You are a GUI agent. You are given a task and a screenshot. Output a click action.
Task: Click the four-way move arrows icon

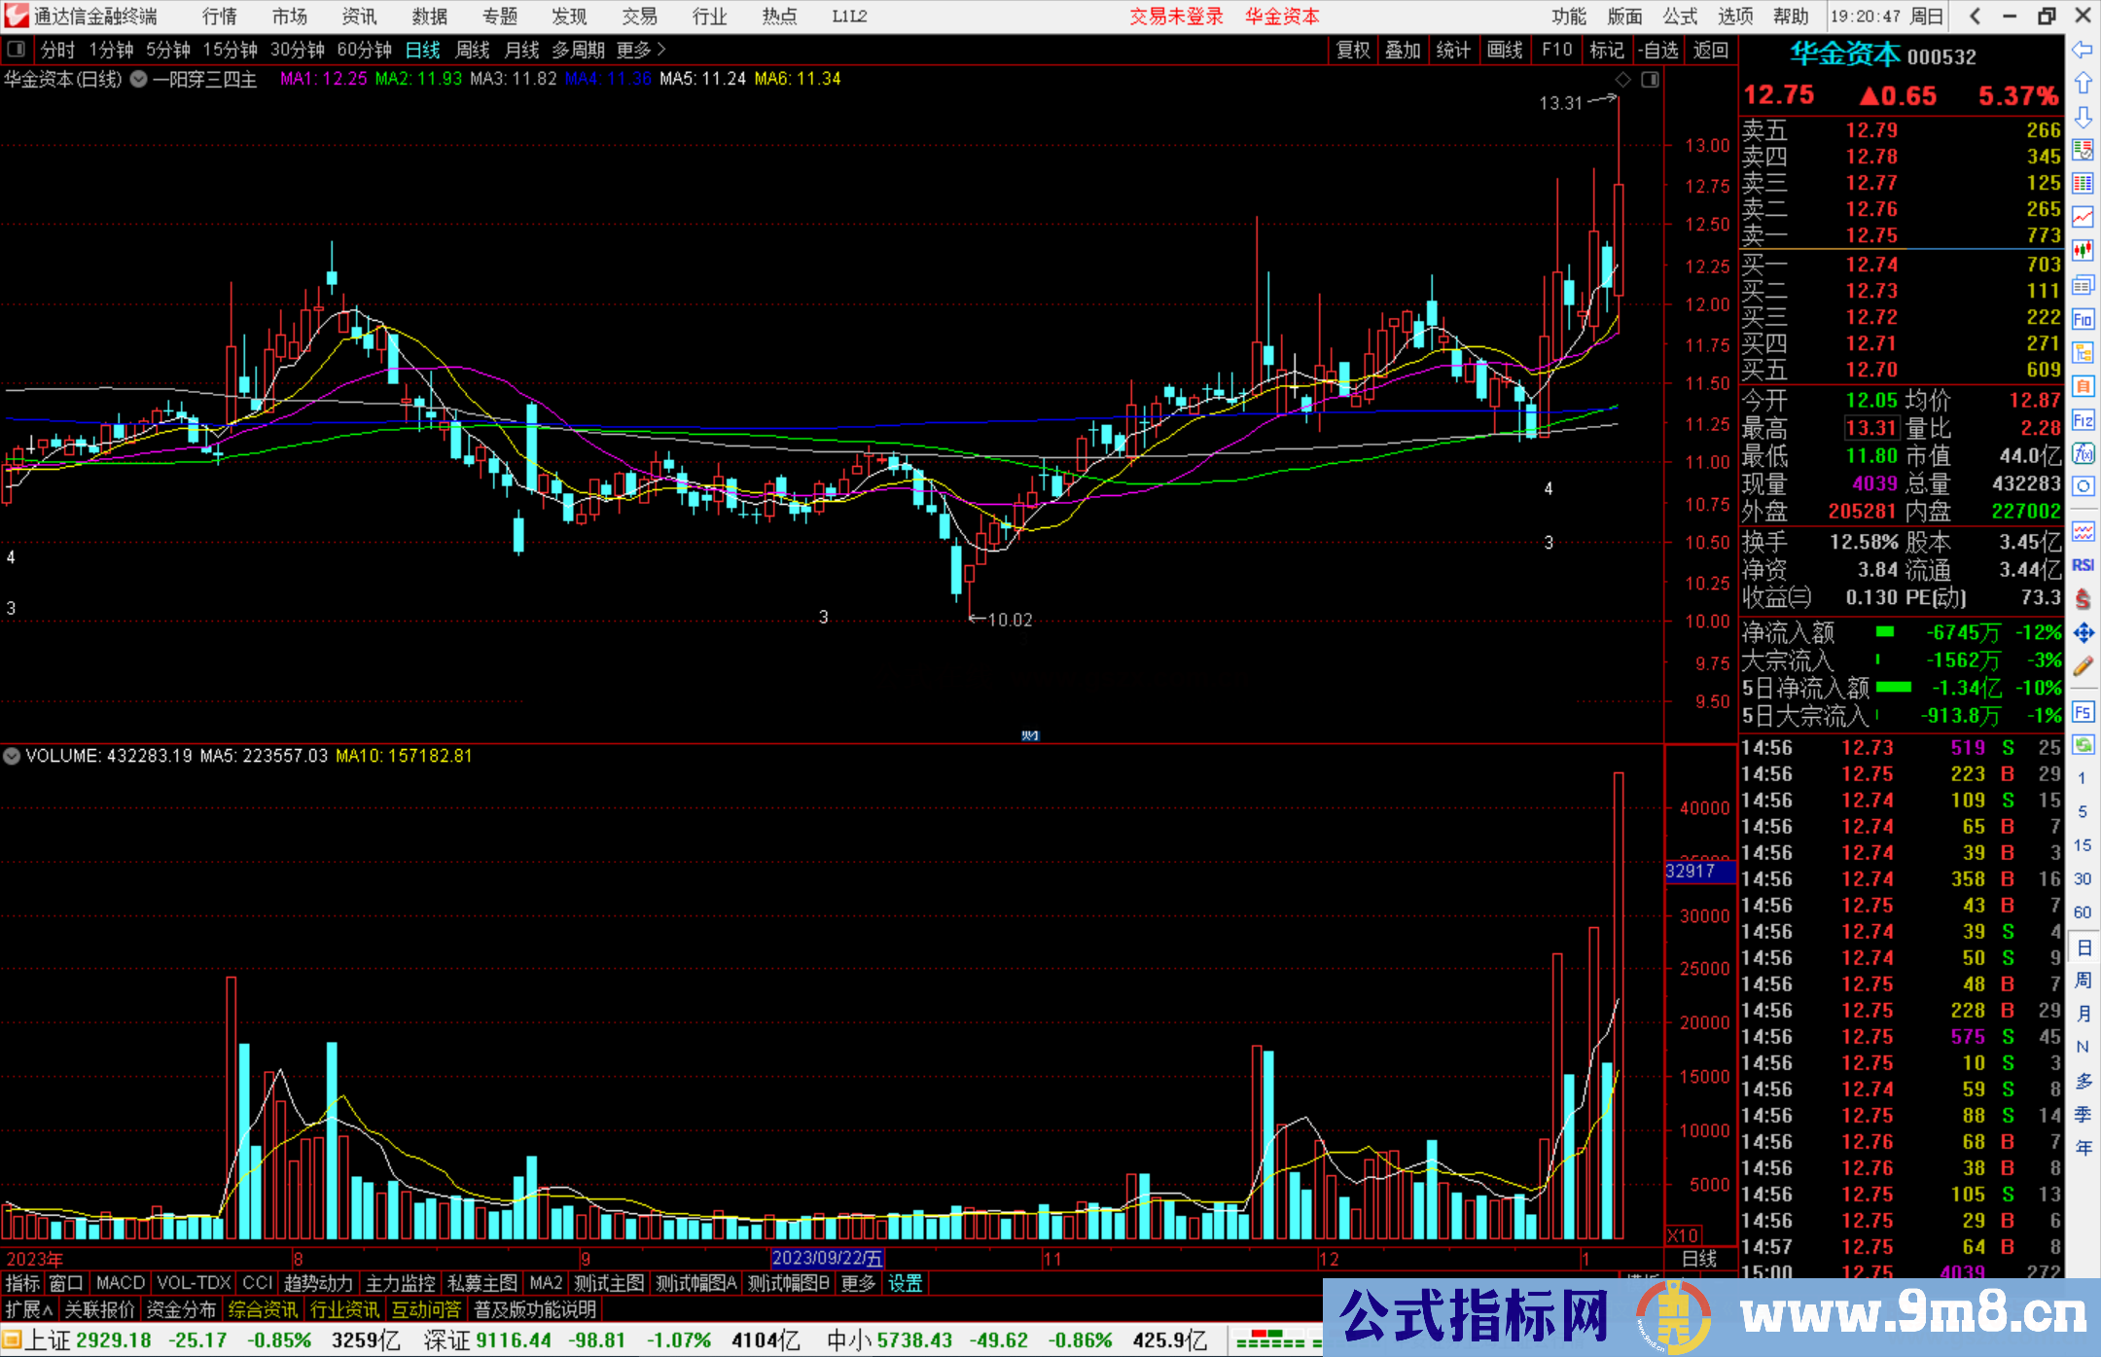(2083, 633)
